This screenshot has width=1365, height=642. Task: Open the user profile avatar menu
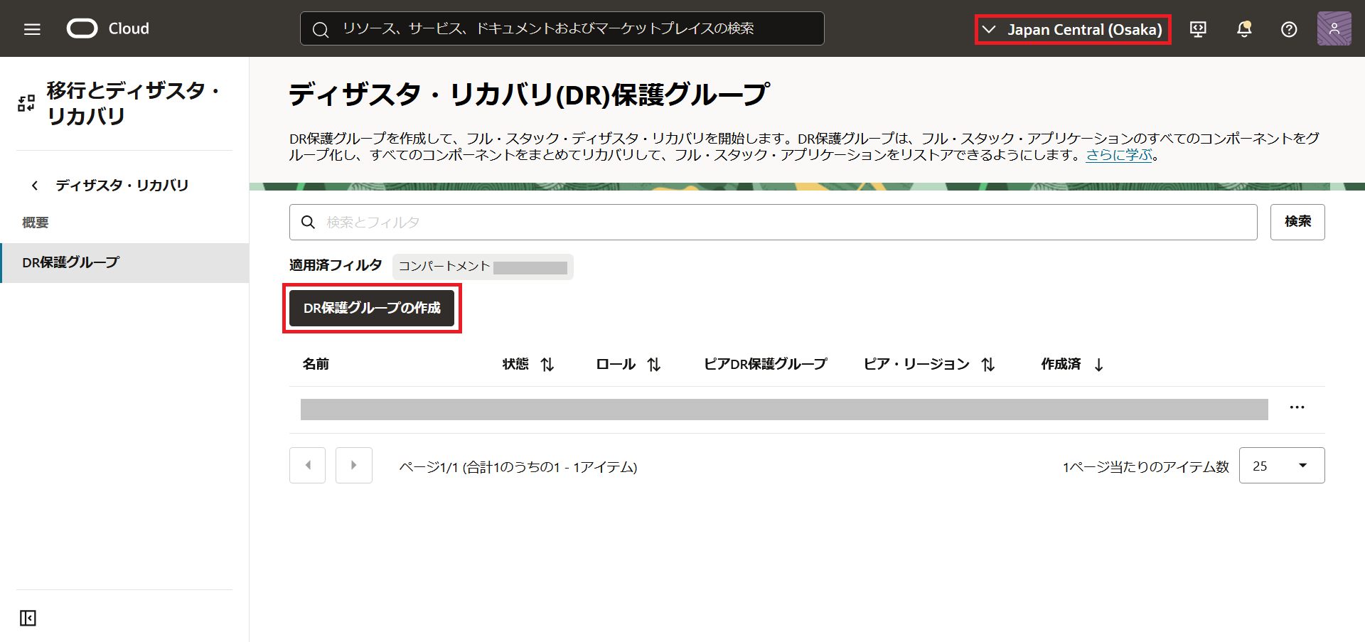pos(1334,29)
